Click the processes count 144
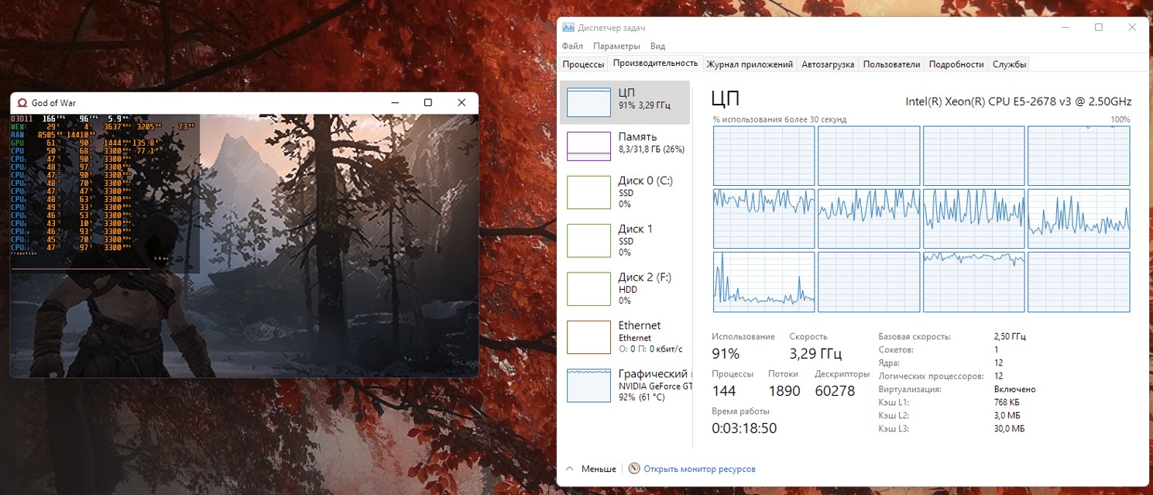Viewport: 1153px width, 495px height. pos(724,391)
